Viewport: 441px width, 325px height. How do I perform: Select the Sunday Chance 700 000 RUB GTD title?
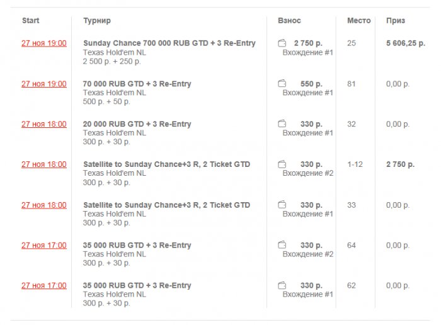tap(169, 43)
